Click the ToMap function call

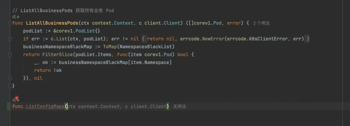coord(110,47)
